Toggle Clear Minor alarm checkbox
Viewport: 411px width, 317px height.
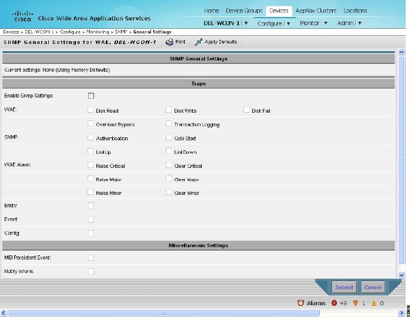coord(169,192)
